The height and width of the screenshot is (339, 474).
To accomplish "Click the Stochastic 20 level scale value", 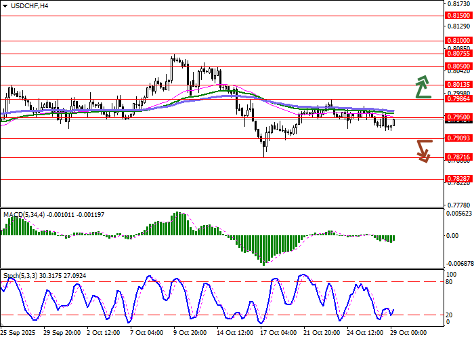I will [x=450, y=315].
